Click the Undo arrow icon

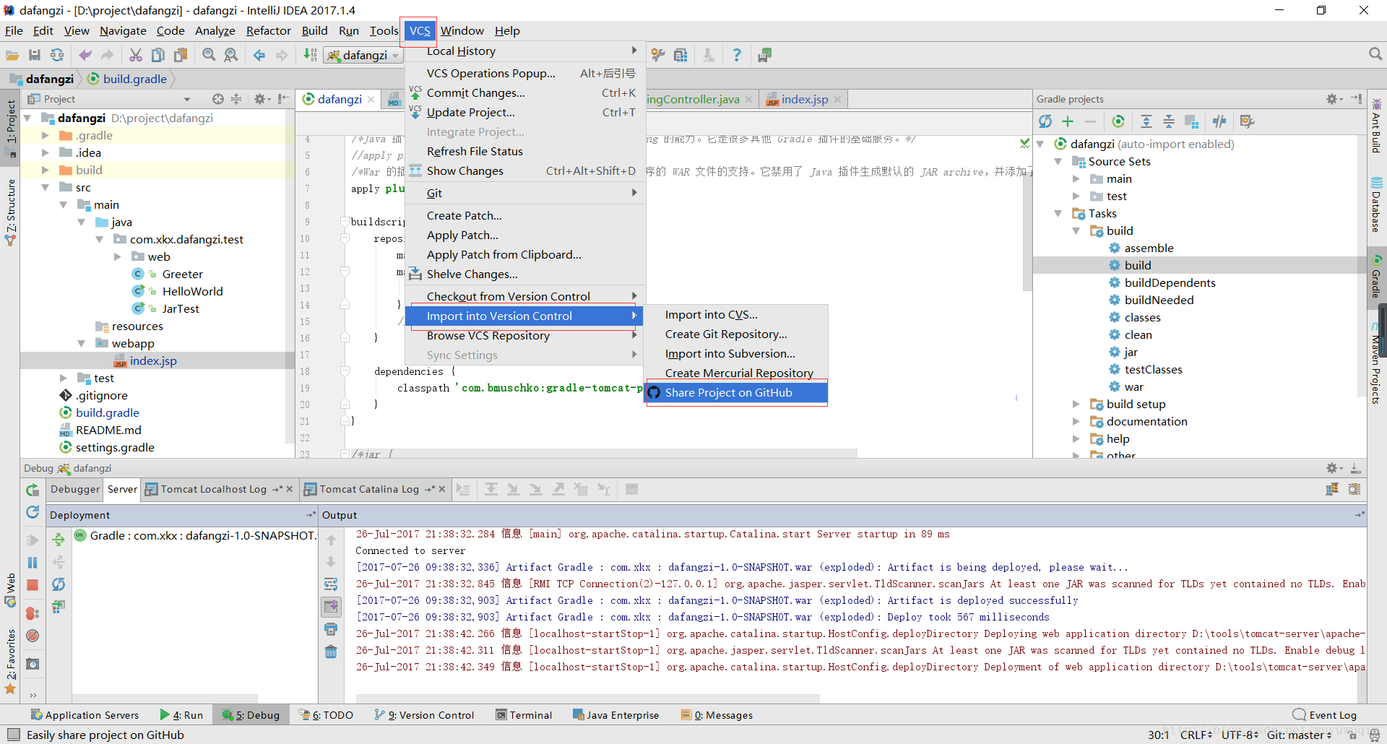tap(85, 55)
